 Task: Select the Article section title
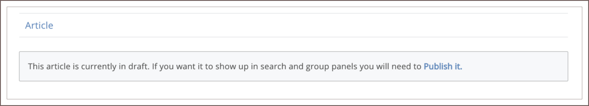pyautogui.click(x=39, y=25)
